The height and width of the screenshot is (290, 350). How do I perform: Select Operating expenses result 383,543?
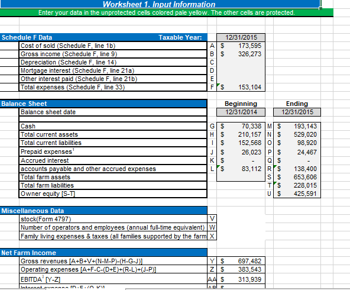coord(241,269)
